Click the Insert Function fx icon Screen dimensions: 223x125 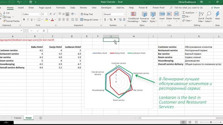[x=44, y=31]
